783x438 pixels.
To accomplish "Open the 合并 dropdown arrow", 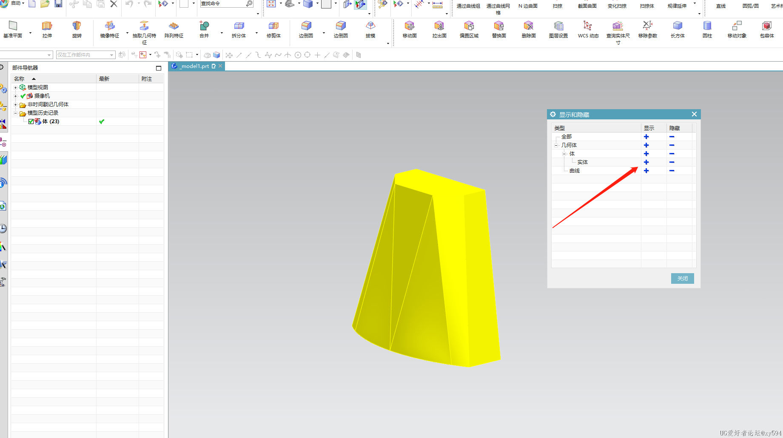I will pos(222,33).
